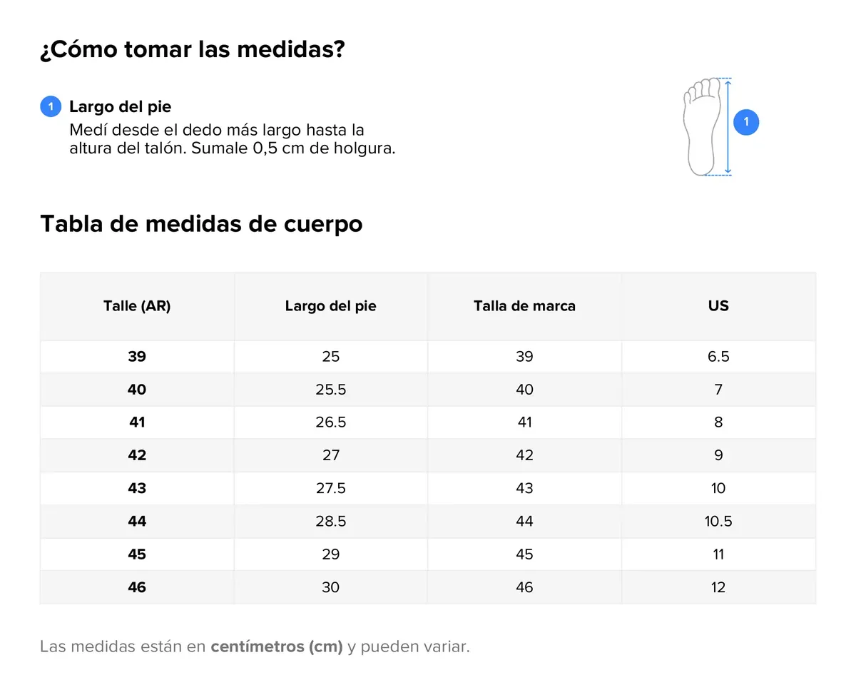Click the 26.5 foot length cell
The height and width of the screenshot is (695, 856).
coord(330,422)
